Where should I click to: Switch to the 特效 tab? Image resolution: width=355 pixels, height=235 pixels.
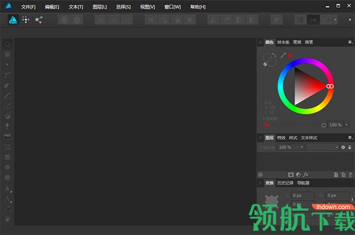[282, 138]
